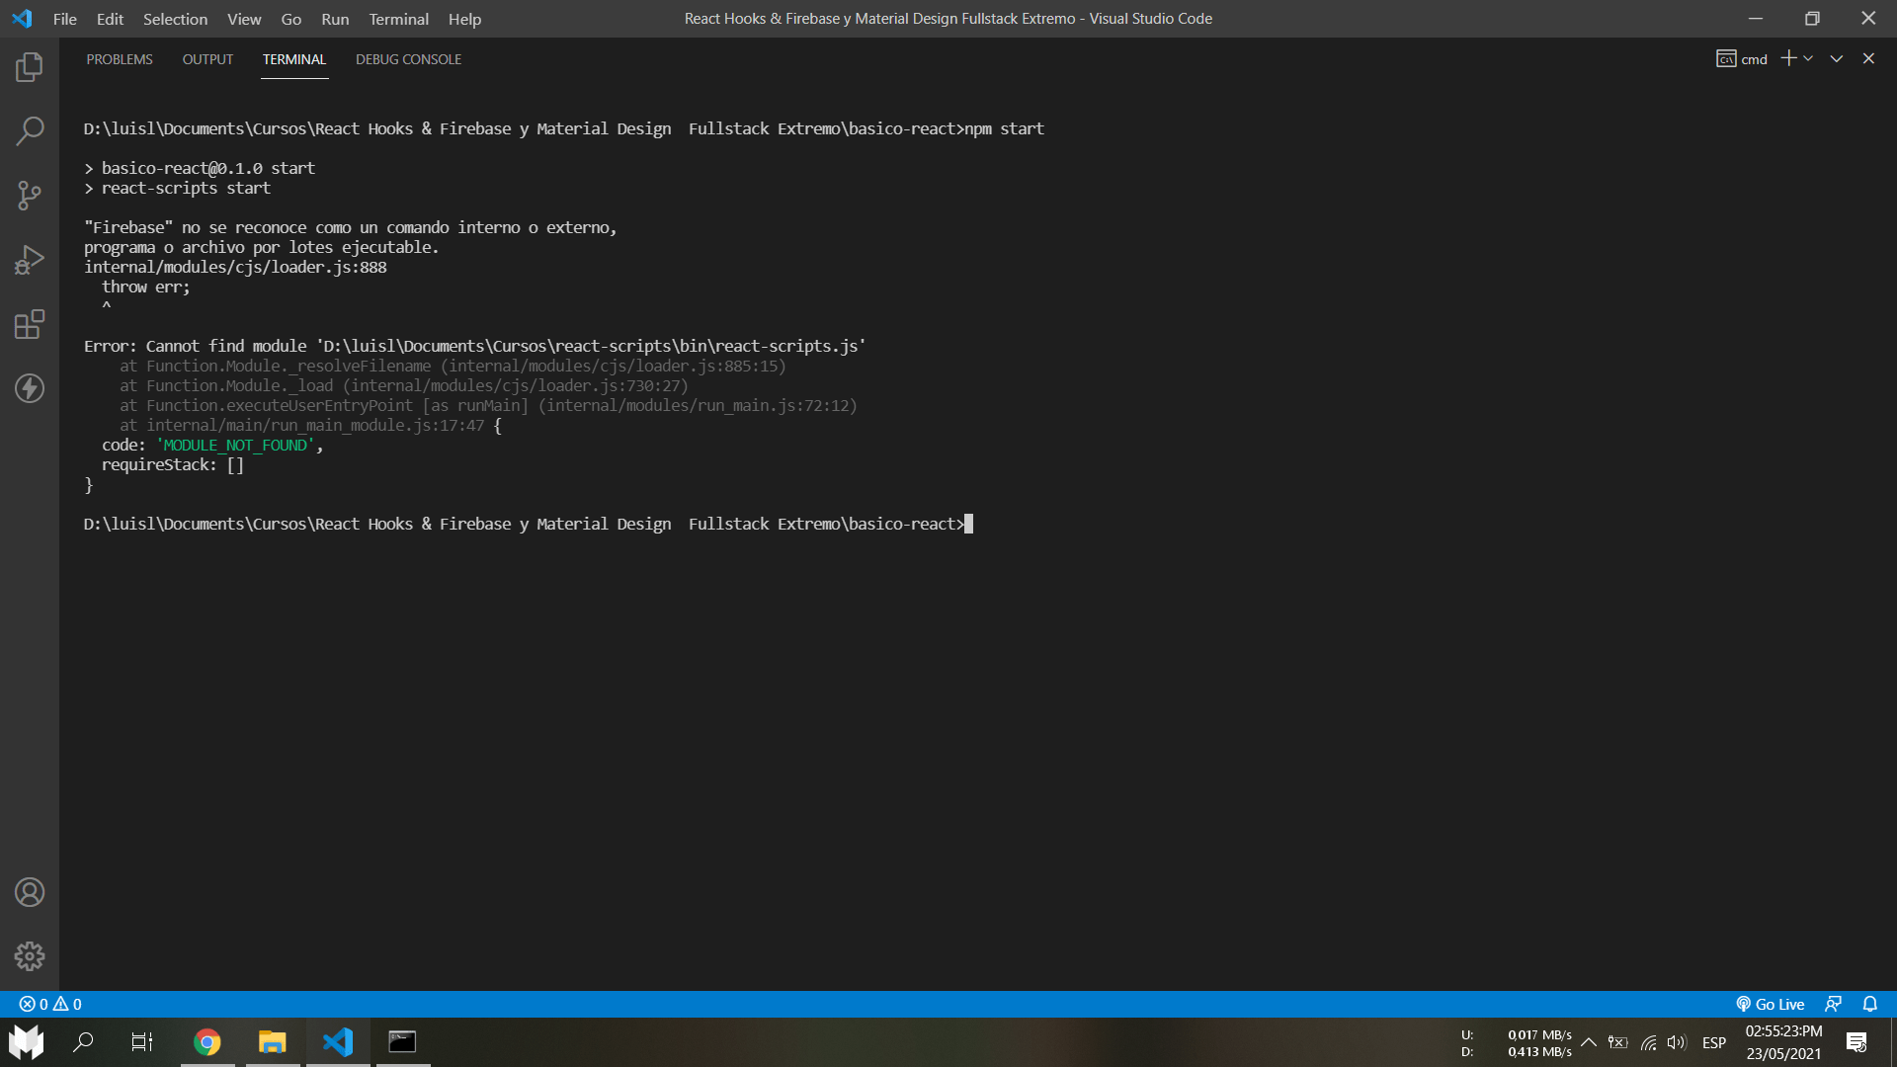This screenshot has width=1897, height=1067.
Task: Open the Run menu
Action: (x=335, y=19)
